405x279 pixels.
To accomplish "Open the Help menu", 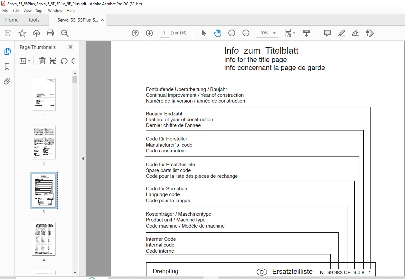I will tap(71, 11).
